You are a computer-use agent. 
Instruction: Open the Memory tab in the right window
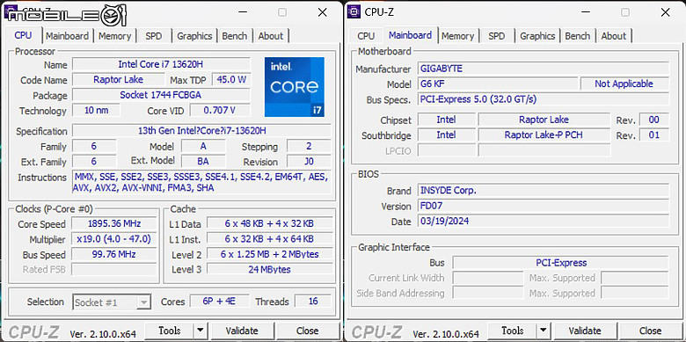pyautogui.click(x=457, y=36)
